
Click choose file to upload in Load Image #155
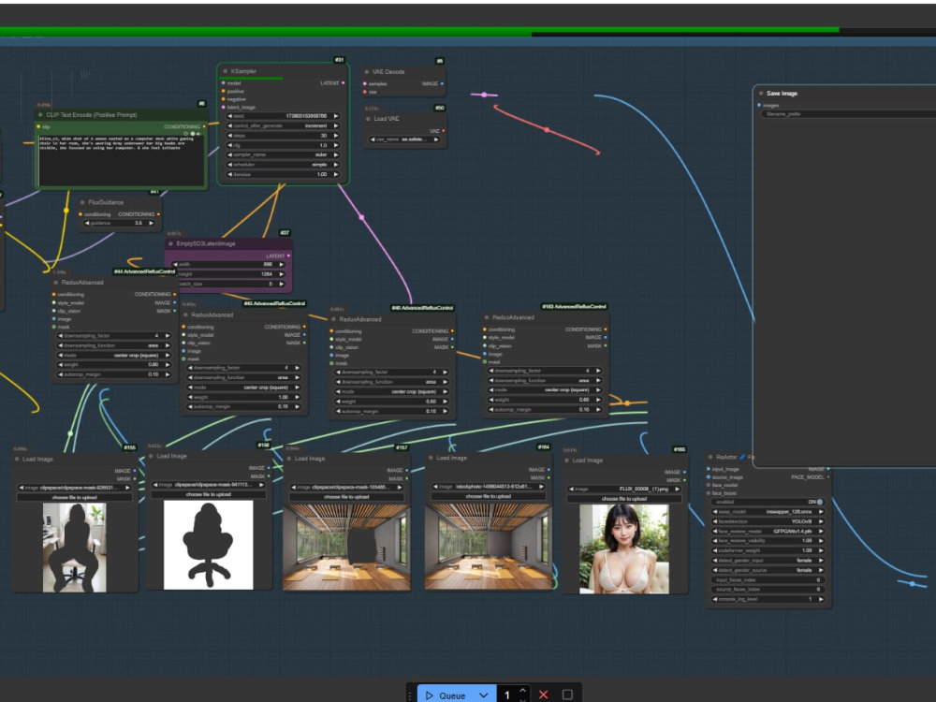tap(74, 497)
